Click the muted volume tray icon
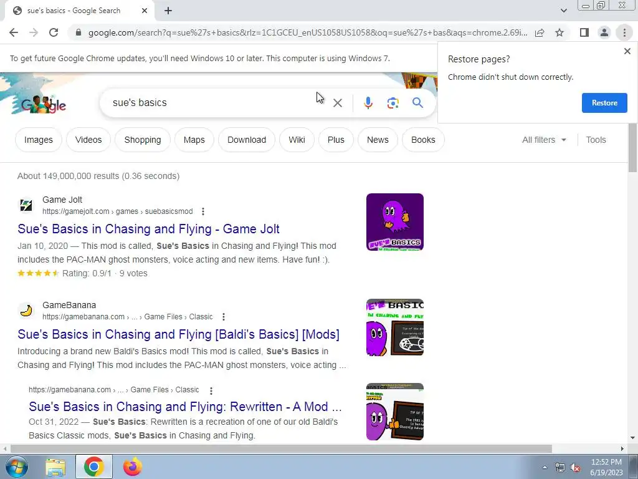 tap(575, 468)
